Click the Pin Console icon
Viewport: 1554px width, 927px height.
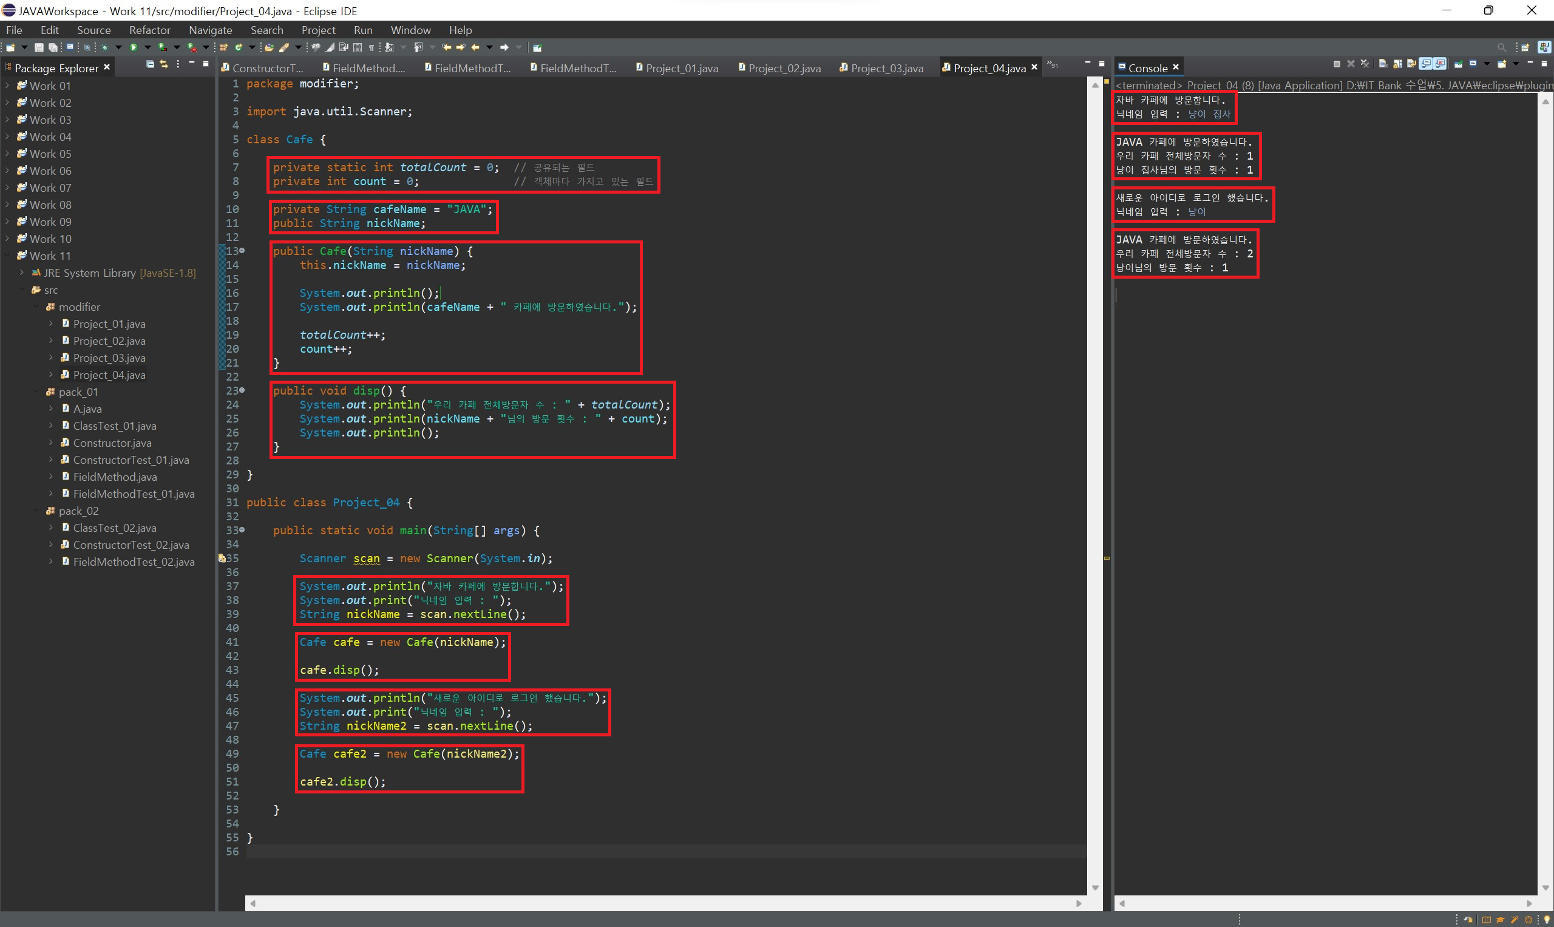[x=1459, y=64]
